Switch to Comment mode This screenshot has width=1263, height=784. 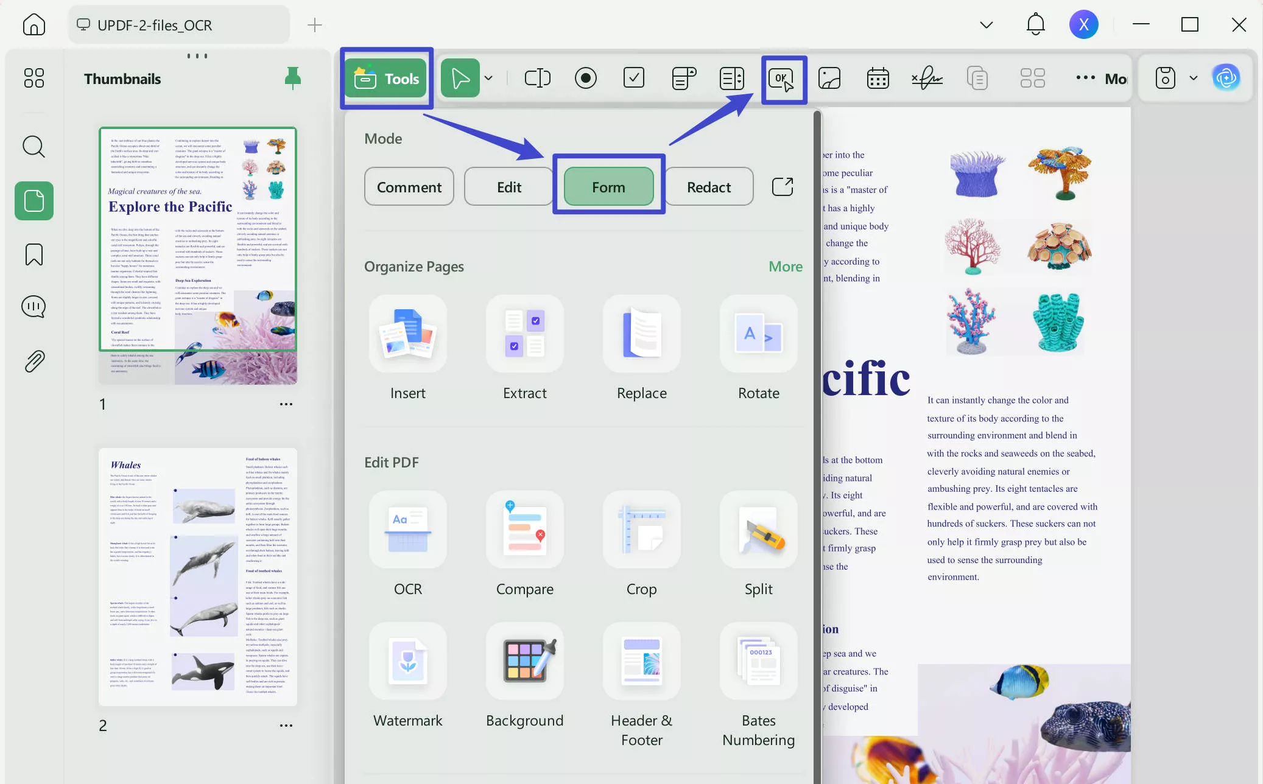coord(409,187)
